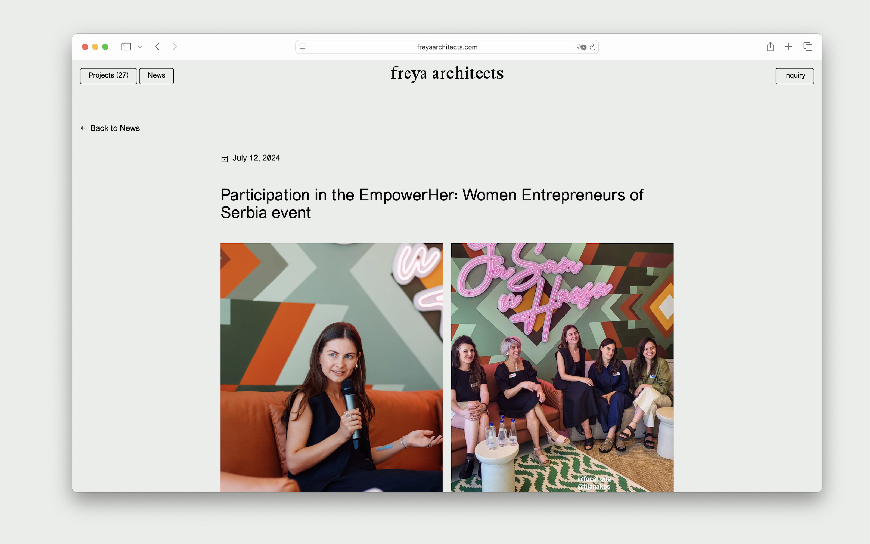
Task: Toggle the Safari sidebar icon
Action: click(126, 47)
